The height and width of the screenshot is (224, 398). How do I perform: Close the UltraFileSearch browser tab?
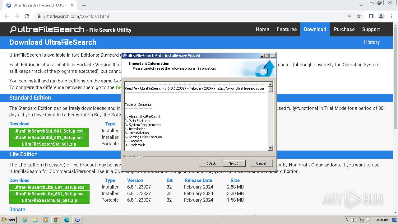72,5
